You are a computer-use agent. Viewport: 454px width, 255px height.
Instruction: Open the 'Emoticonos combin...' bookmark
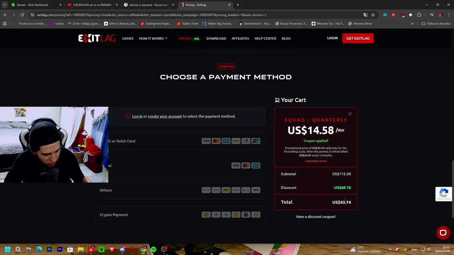pos(30,24)
